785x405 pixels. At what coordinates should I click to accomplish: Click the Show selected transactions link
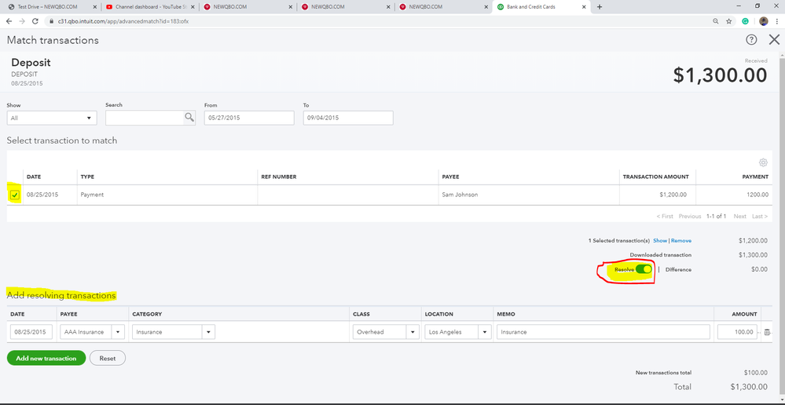[660, 241]
